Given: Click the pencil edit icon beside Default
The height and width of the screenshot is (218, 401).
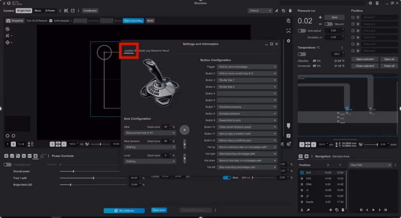Looking at the screenshot, I should (277, 11).
